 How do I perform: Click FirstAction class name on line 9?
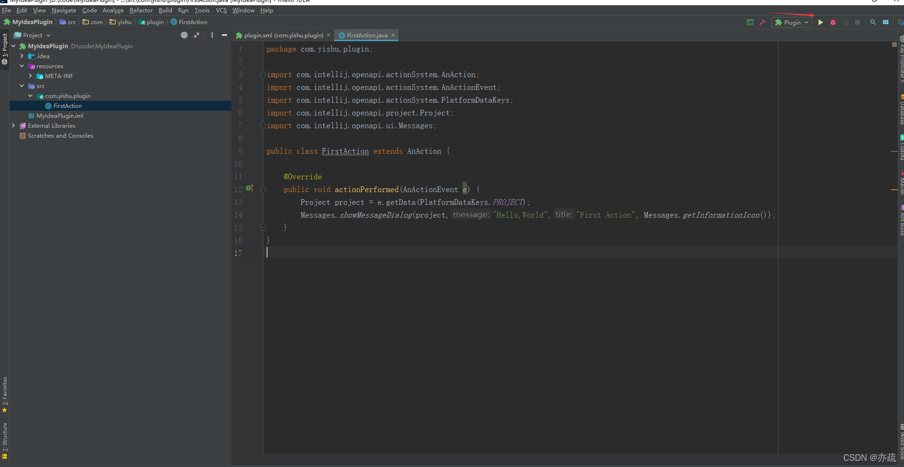[345, 151]
